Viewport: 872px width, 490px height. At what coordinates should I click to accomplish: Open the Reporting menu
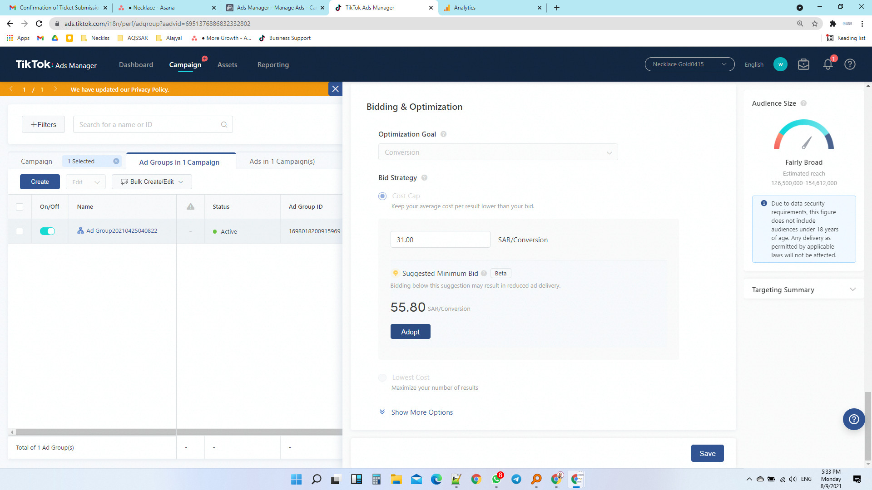pos(273,65)
